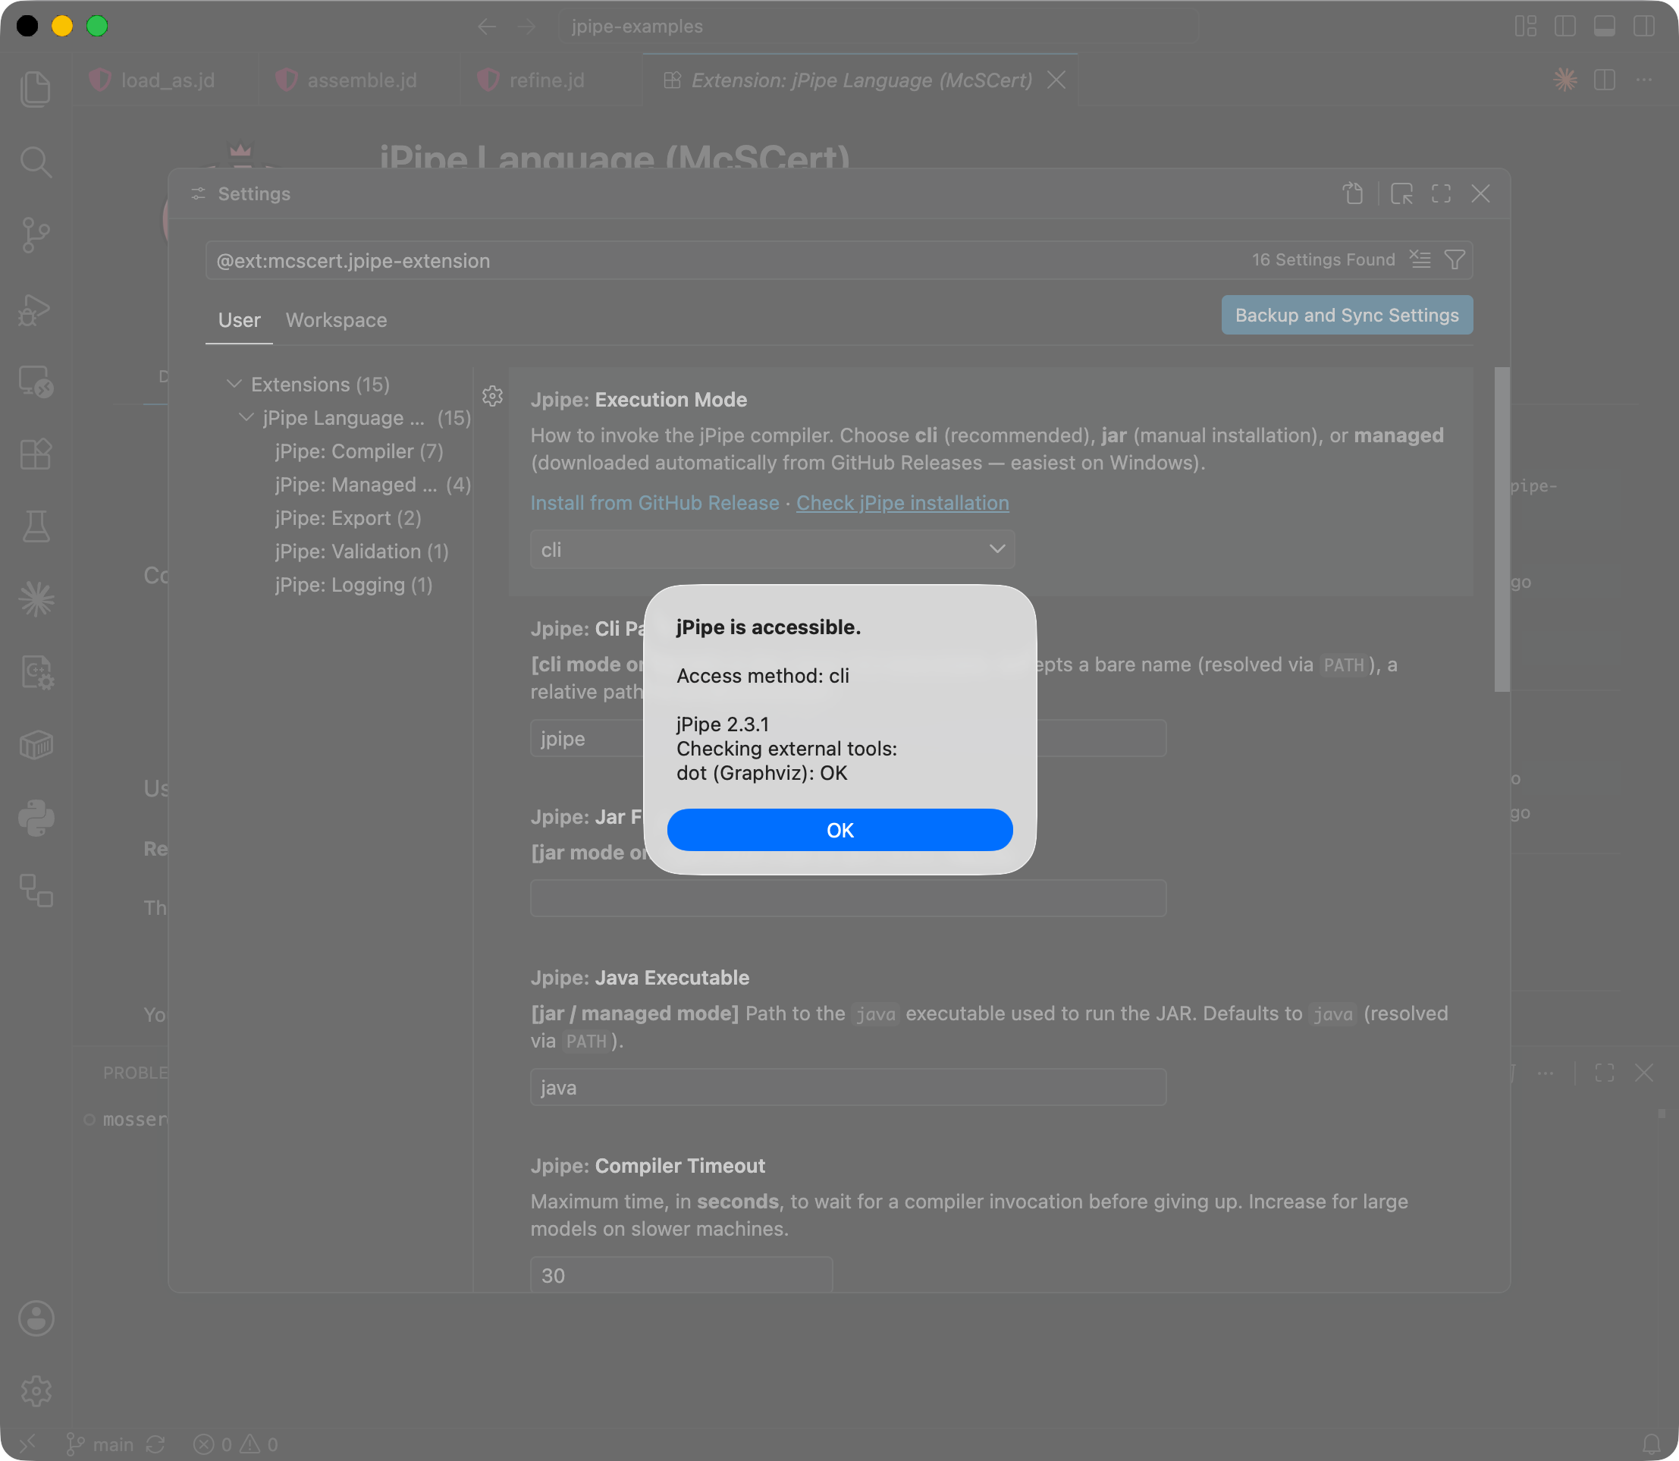
Task: Open the Python view in activity bar
Action: tap(36, 818)
